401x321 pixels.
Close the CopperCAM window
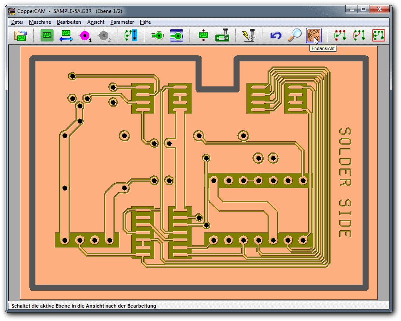pyautogui.click(x=379, y=10)
